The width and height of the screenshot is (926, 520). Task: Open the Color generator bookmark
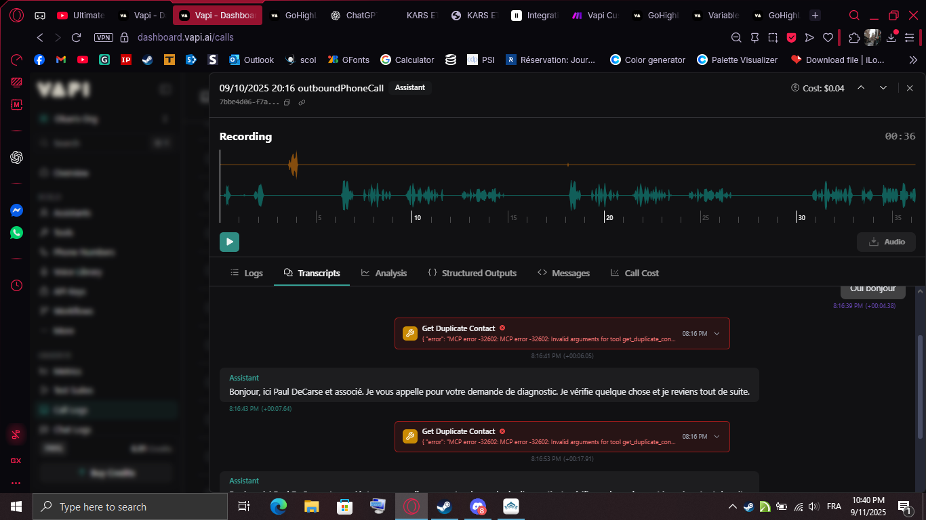[648, 60]
